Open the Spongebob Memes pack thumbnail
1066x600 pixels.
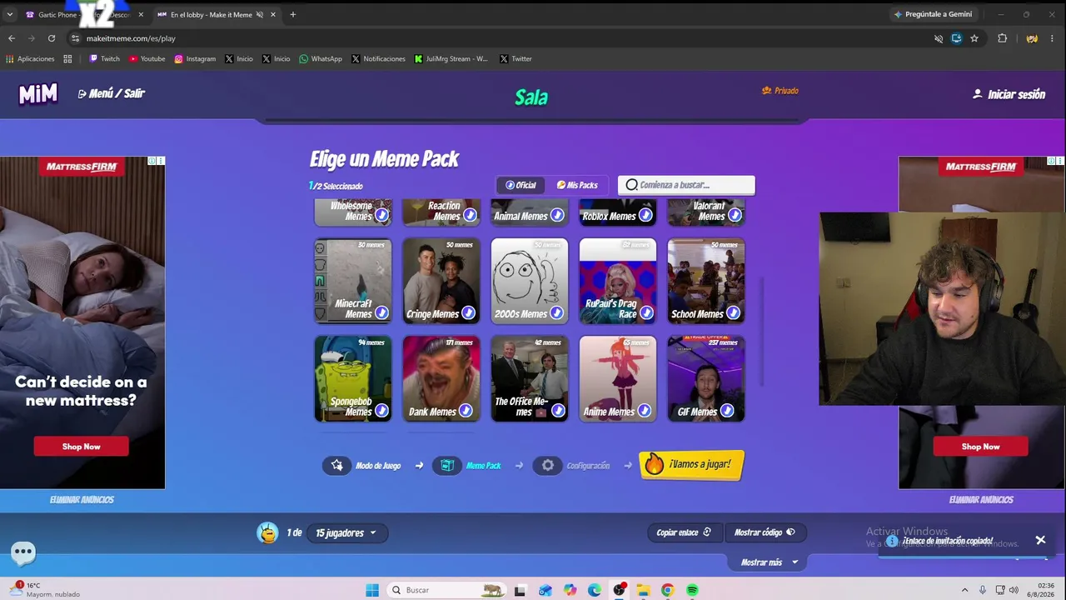pyautogui.click(x=353, y=378)
